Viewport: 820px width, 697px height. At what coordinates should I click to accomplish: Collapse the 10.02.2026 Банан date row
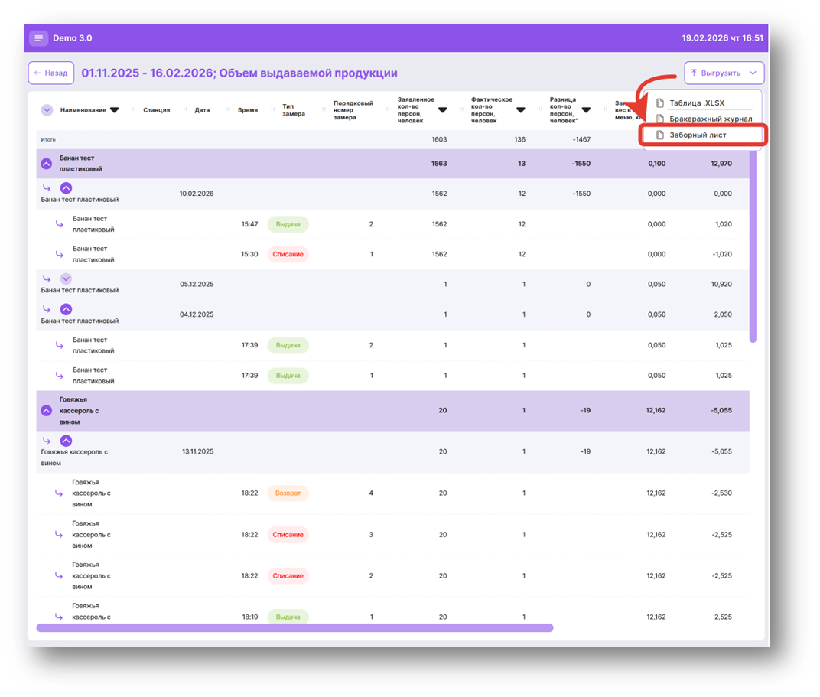(x=66, y=187)
